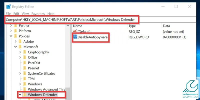Screen dimensions: 200x100
Task: Expand the Office key
Action: point(20,57)
